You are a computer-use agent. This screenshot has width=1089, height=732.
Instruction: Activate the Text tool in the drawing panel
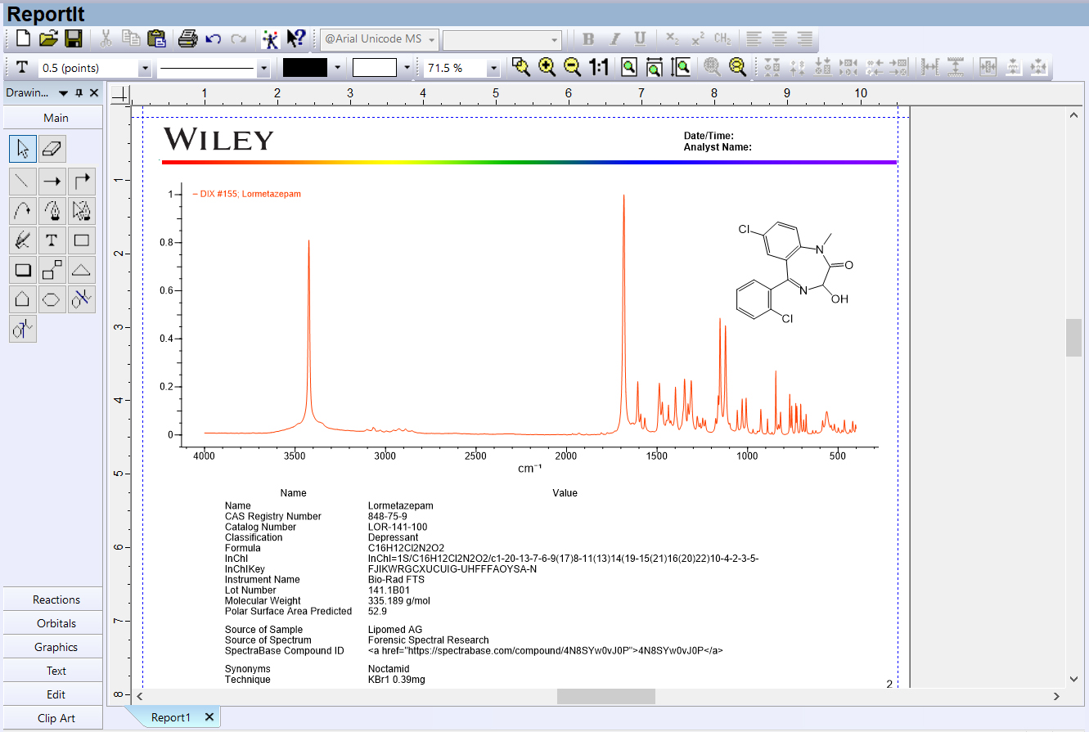tap(52, 240)
